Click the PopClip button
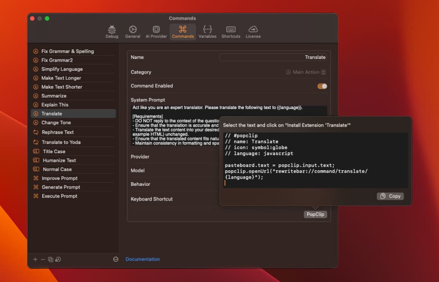This screenshot has height=282, width=439. pyautogui.click(x=315, y=214)
